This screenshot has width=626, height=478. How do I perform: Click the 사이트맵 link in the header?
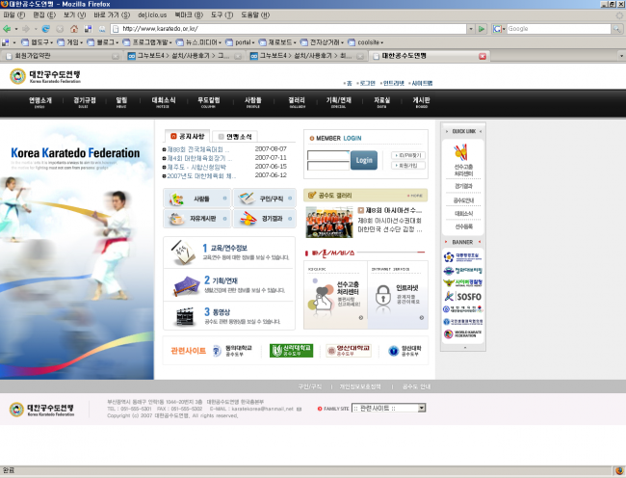pos(422,83)
